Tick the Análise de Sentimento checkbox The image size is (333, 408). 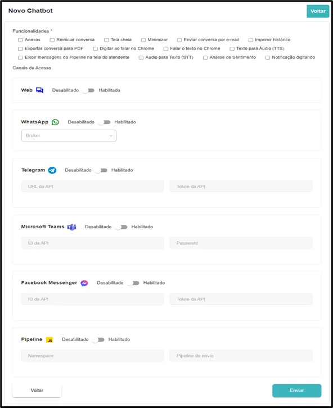(x=205, y=57)
